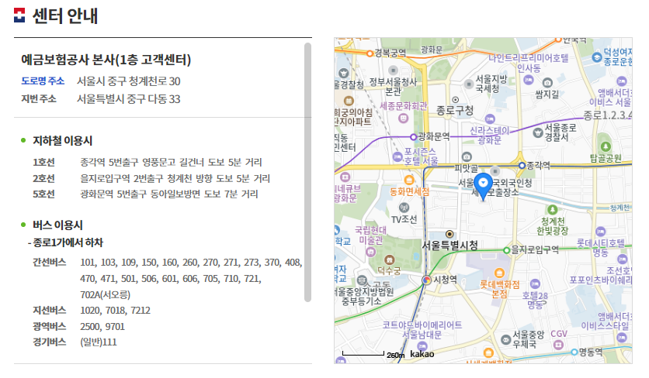Screen dimensions: 649x378
Task: Select the 광화문역 station marker on the map
Action: pyautogui.click(x=413, y=137)
